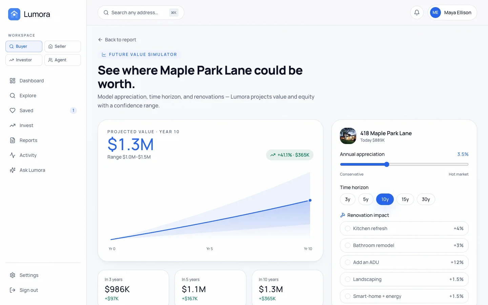Click the annual appreciation slider handle
The height and width of the screenshot is (305, 488).
pyautogui.click(x=387, y=164)
